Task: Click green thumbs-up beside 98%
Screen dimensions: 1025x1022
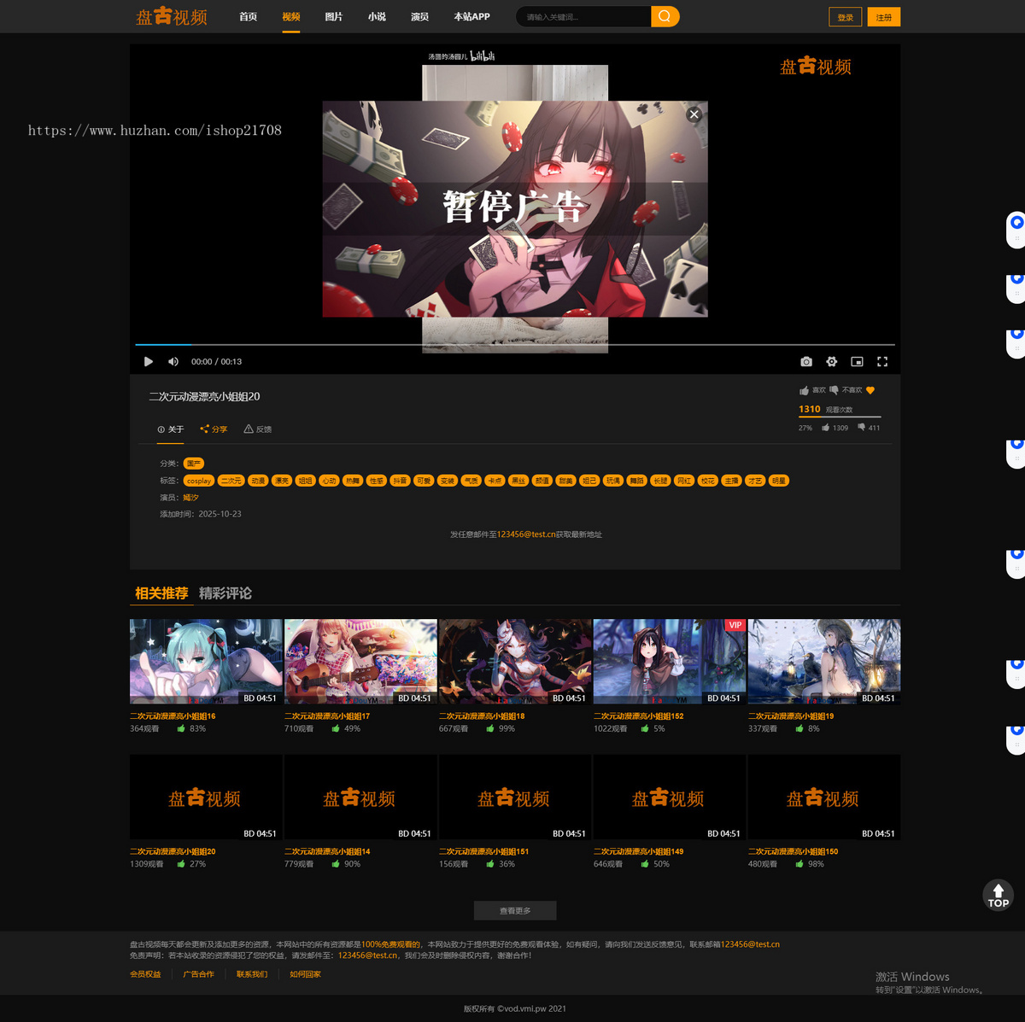Action: click(799, 864)
